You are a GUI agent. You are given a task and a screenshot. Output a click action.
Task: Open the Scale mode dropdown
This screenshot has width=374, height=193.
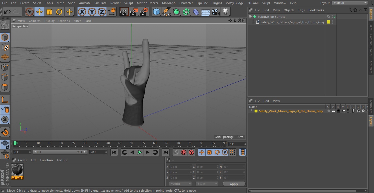207,184
